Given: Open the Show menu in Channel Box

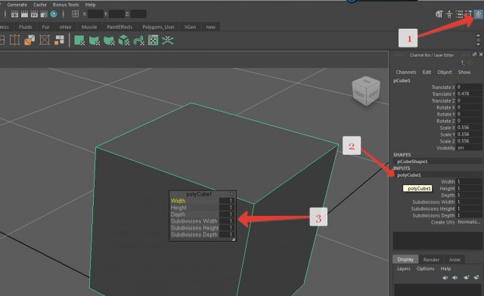Looking at the screenshot, I should click(464, 72).
